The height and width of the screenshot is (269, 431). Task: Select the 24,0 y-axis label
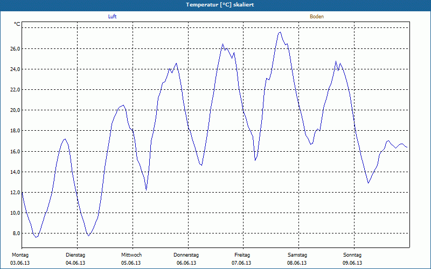pos(16,69)
